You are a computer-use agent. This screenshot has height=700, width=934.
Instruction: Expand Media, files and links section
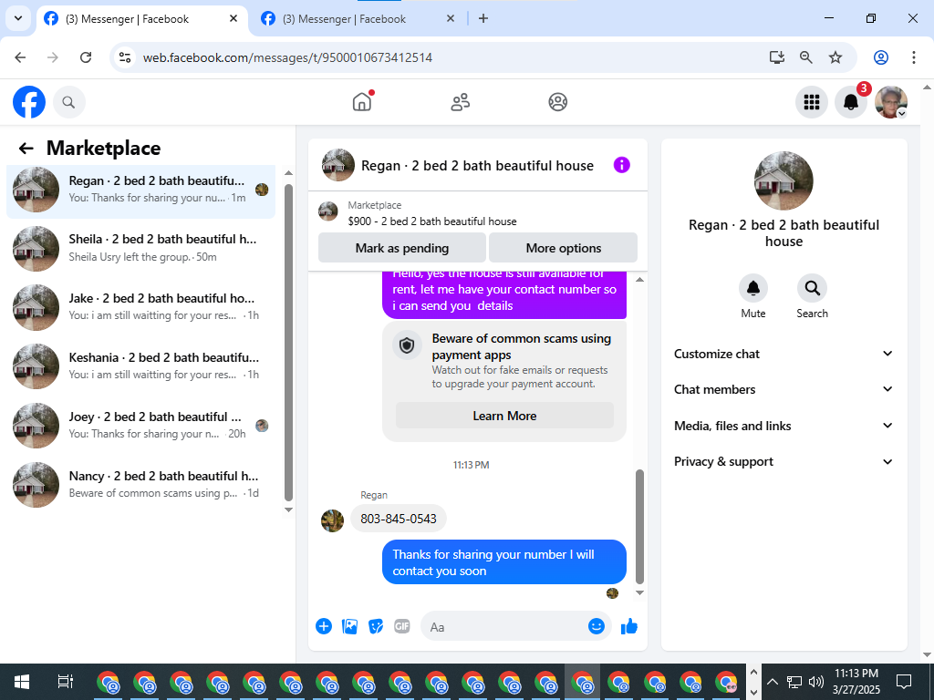[x=784, y=426]
